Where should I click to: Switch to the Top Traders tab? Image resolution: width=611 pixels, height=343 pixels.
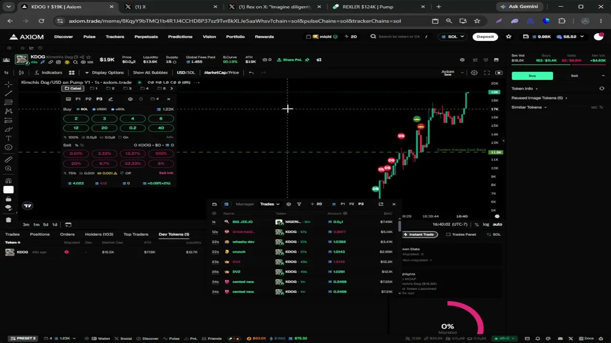(x=136, y=234)
